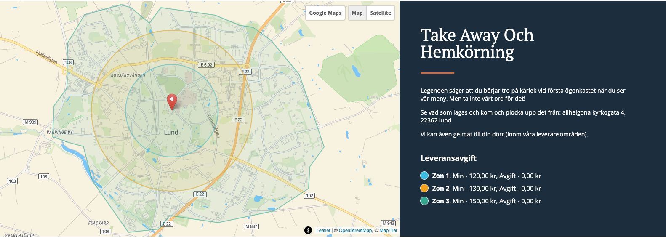Click the 108 road shield near Fjelievägen

pos(68,62)
